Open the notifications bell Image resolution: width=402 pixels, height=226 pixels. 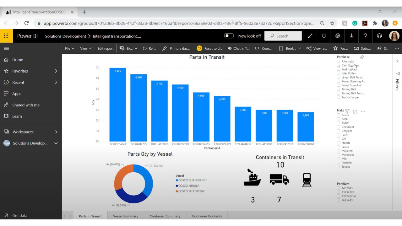pyautogui.click(x=324, y=36)
